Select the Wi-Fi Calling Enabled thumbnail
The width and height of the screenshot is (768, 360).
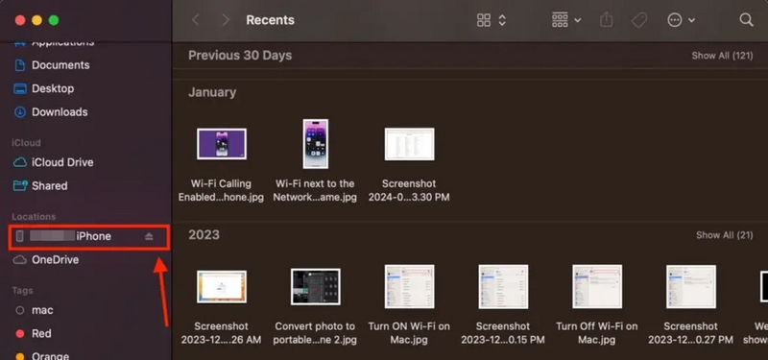222,144
